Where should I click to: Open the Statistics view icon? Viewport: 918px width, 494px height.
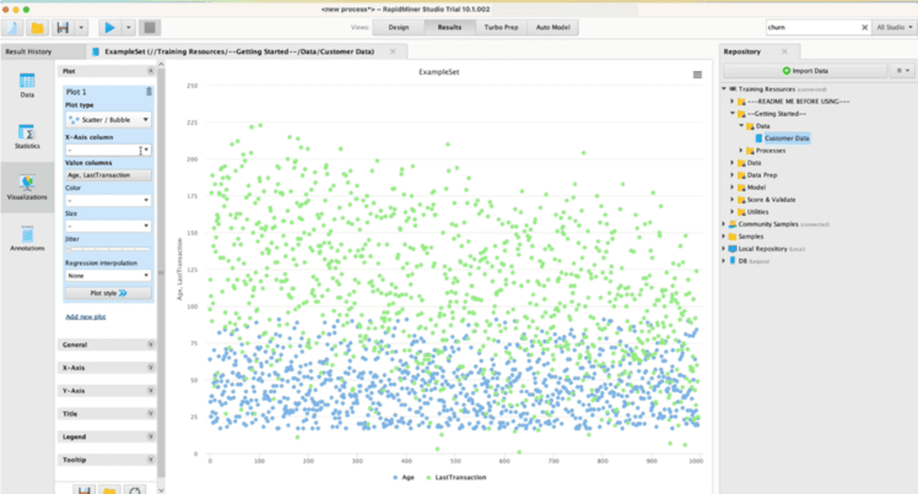(26, 137)
